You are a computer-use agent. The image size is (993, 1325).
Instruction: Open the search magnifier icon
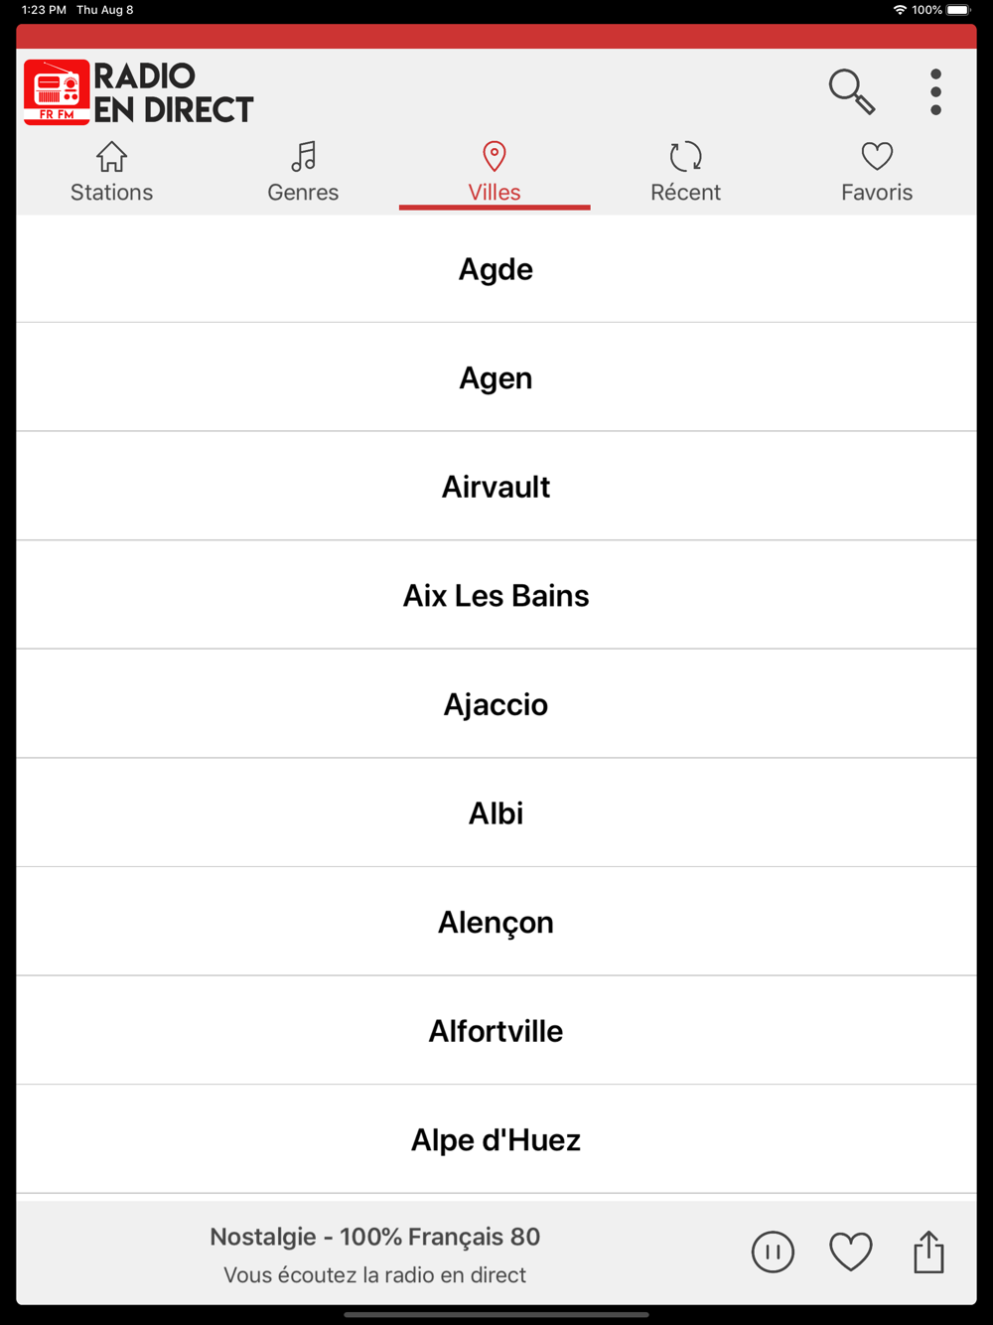851,91
